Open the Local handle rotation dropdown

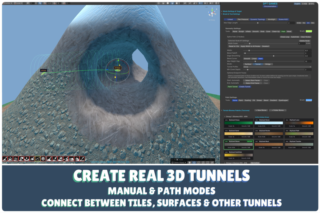click(18, 3)
